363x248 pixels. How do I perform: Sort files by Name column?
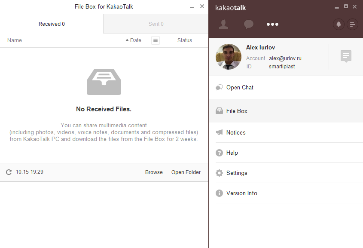pos(15,40)
